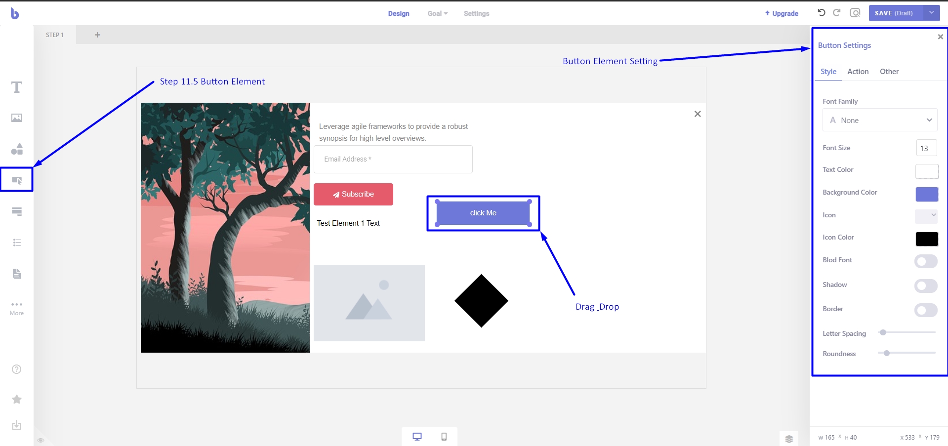Enable the Blod Font toggle
Viewport: 948px width, 446px height.
coord(926,261)
